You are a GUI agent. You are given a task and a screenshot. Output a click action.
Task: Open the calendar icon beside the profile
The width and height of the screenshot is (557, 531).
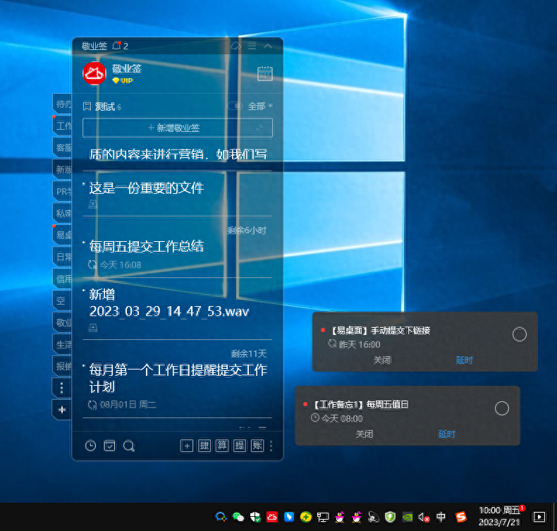(265, 73)
